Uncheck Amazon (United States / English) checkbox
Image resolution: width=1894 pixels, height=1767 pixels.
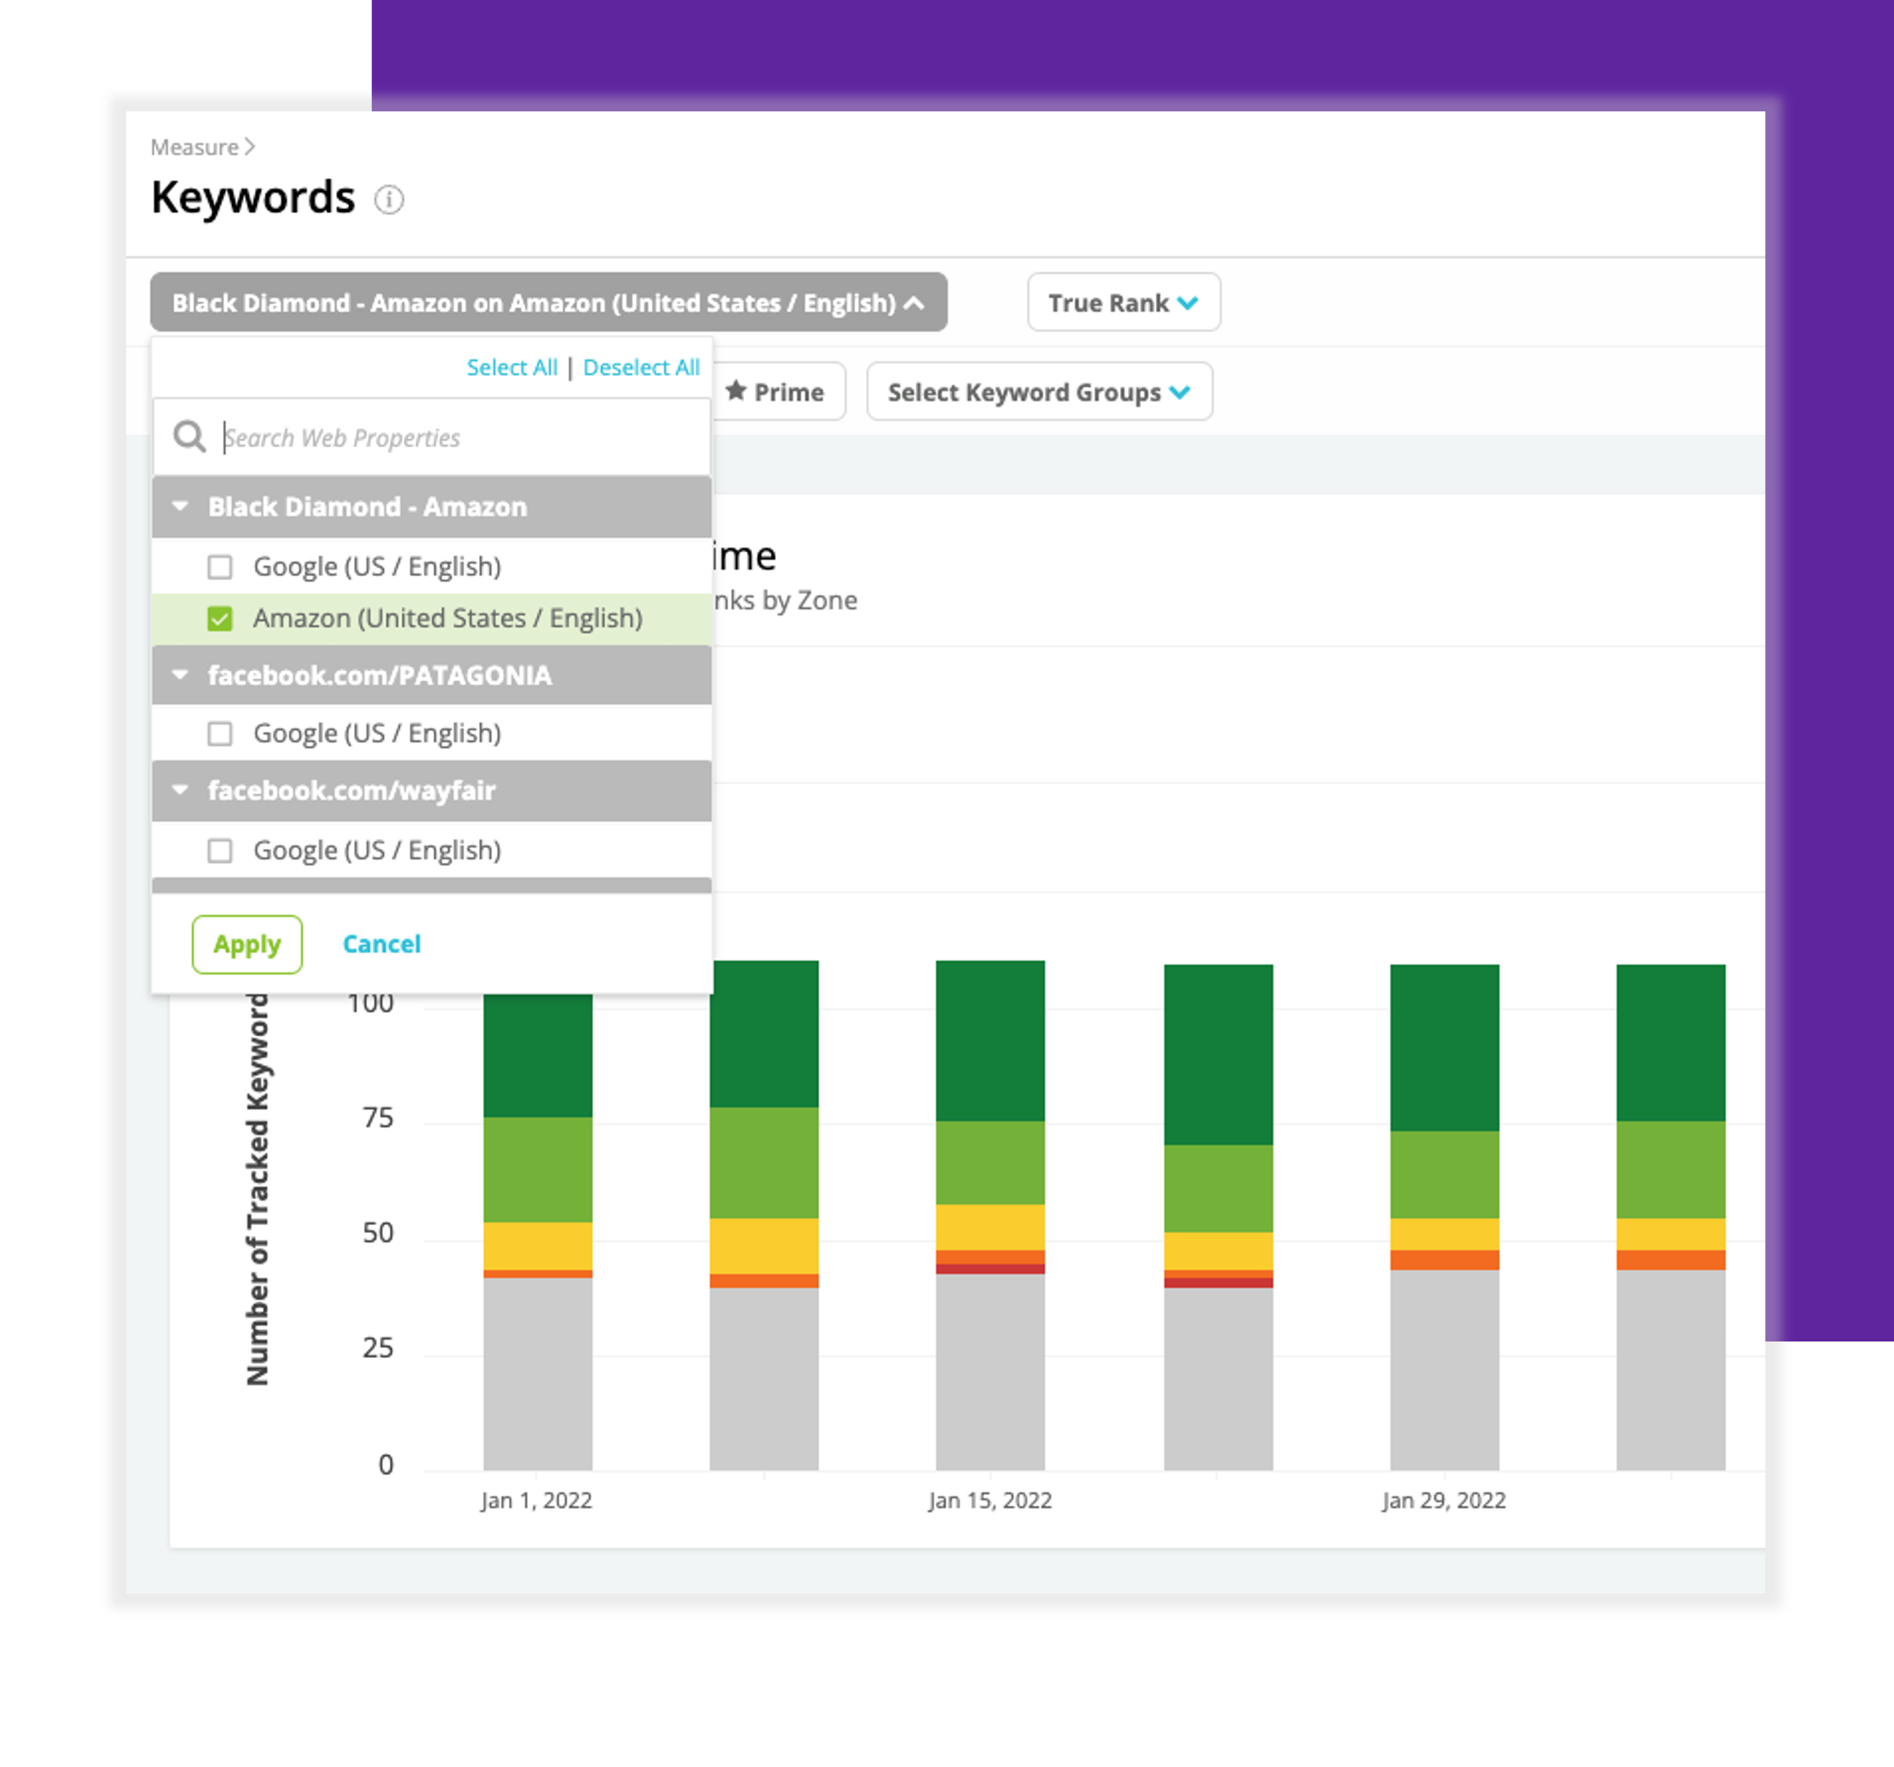point(220,618)
